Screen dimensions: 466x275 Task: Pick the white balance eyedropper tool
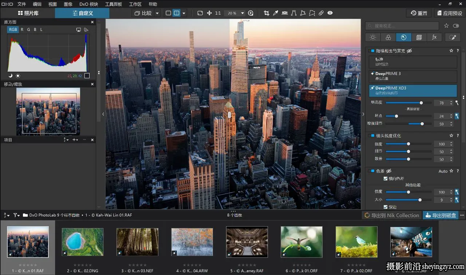pos(276,13)
